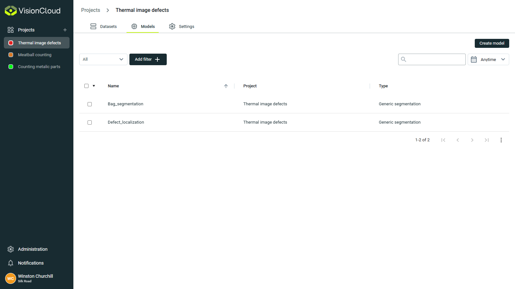Check the Bag_segmentation row checkbox
The image size is (515, 289).
tap(90, 104)
